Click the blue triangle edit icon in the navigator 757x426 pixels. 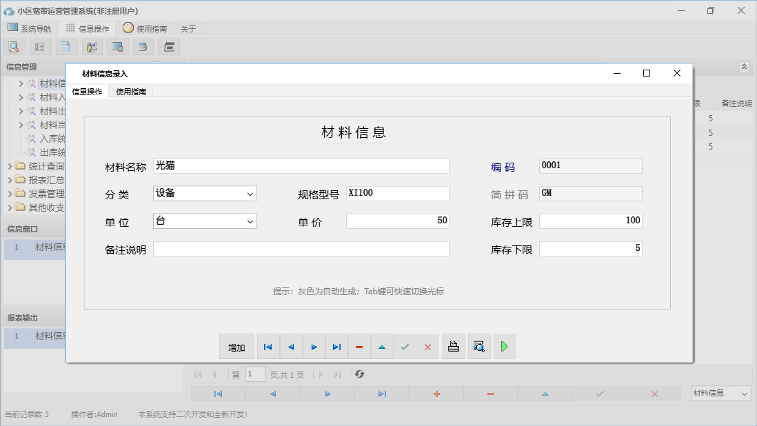click(382, 347)
